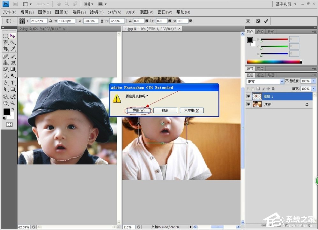Switch to warp mode icon

click(248, 21)
